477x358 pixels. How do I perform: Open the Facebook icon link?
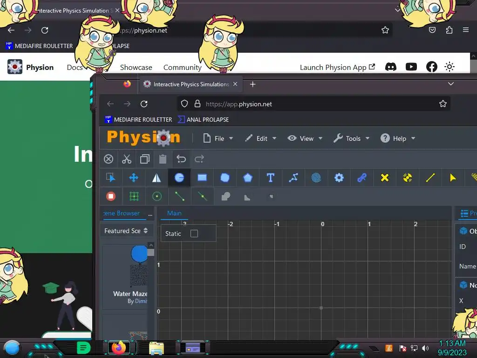click(431, 67)
